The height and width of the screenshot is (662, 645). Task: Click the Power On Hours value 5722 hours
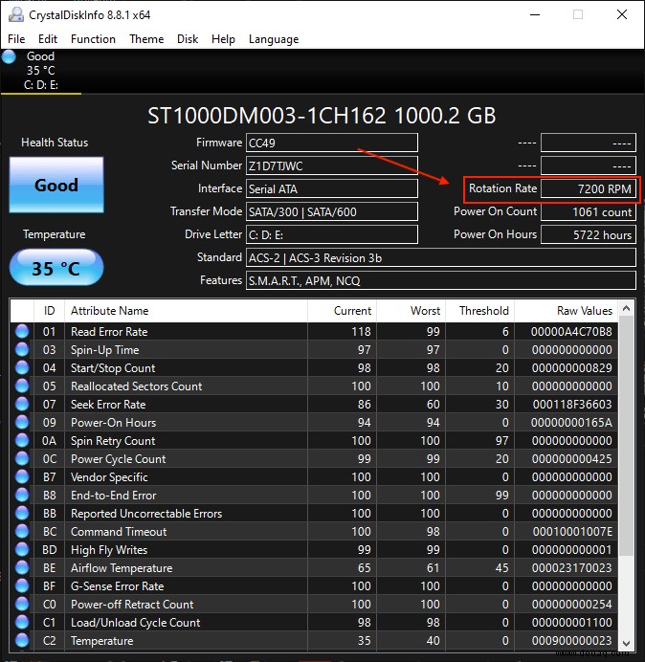pos(588,234)
